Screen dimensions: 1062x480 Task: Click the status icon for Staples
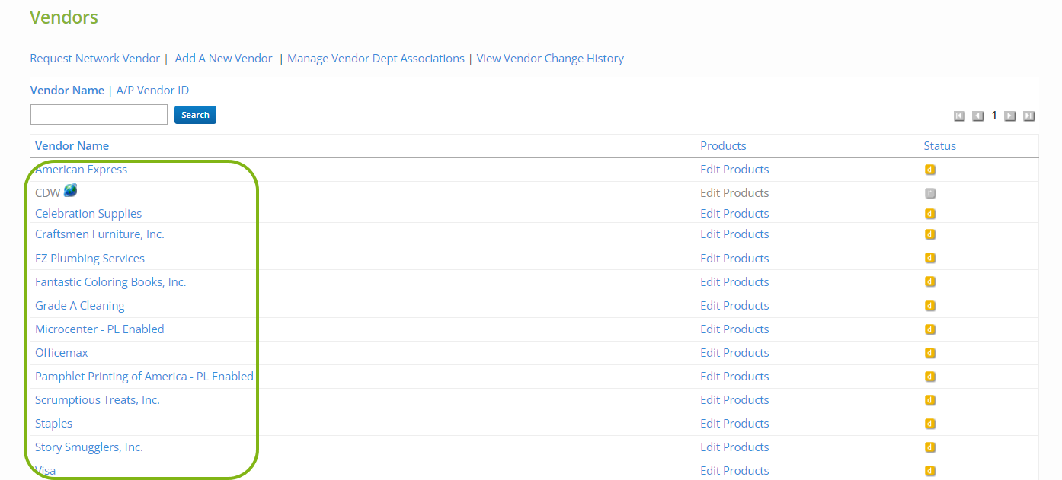pyautogui.click(x=929, y=424)
